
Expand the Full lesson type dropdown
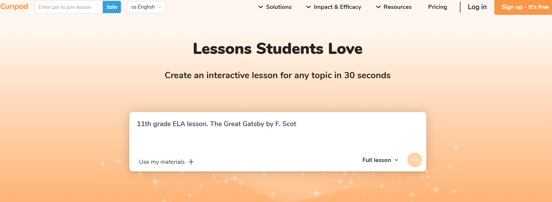[380, 160]
